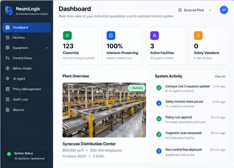
Task: Click the NeuroLogix logo icon
Action: 8,11
